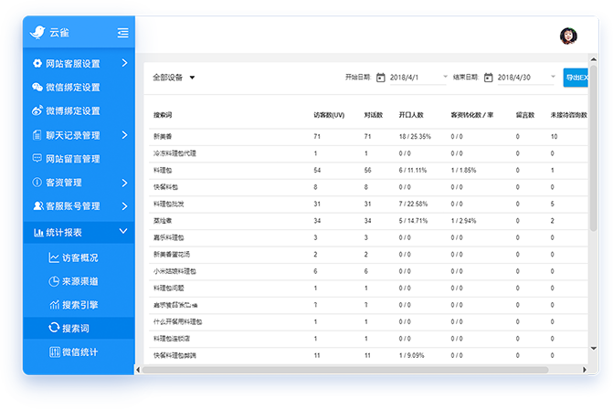Open the 全部设备 device dropdown

[174, 78]
